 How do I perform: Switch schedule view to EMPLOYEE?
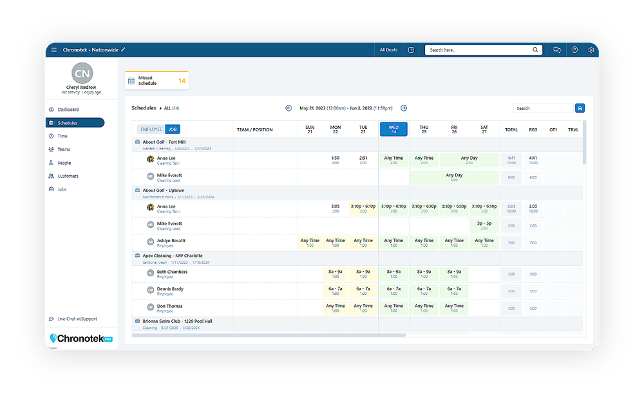tap(152, 129)
